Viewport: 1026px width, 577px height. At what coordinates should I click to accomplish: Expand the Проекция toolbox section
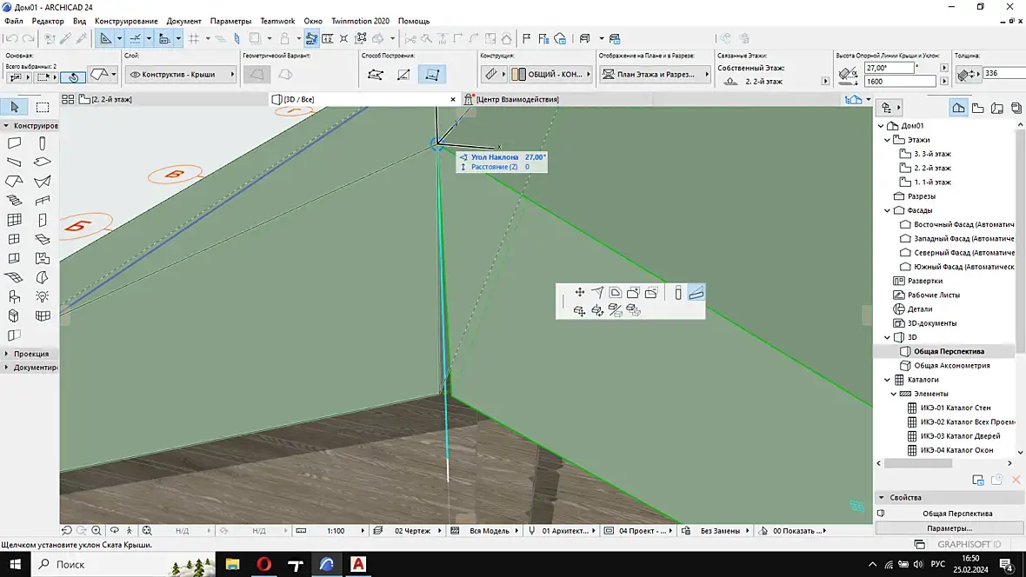(7, 354)
